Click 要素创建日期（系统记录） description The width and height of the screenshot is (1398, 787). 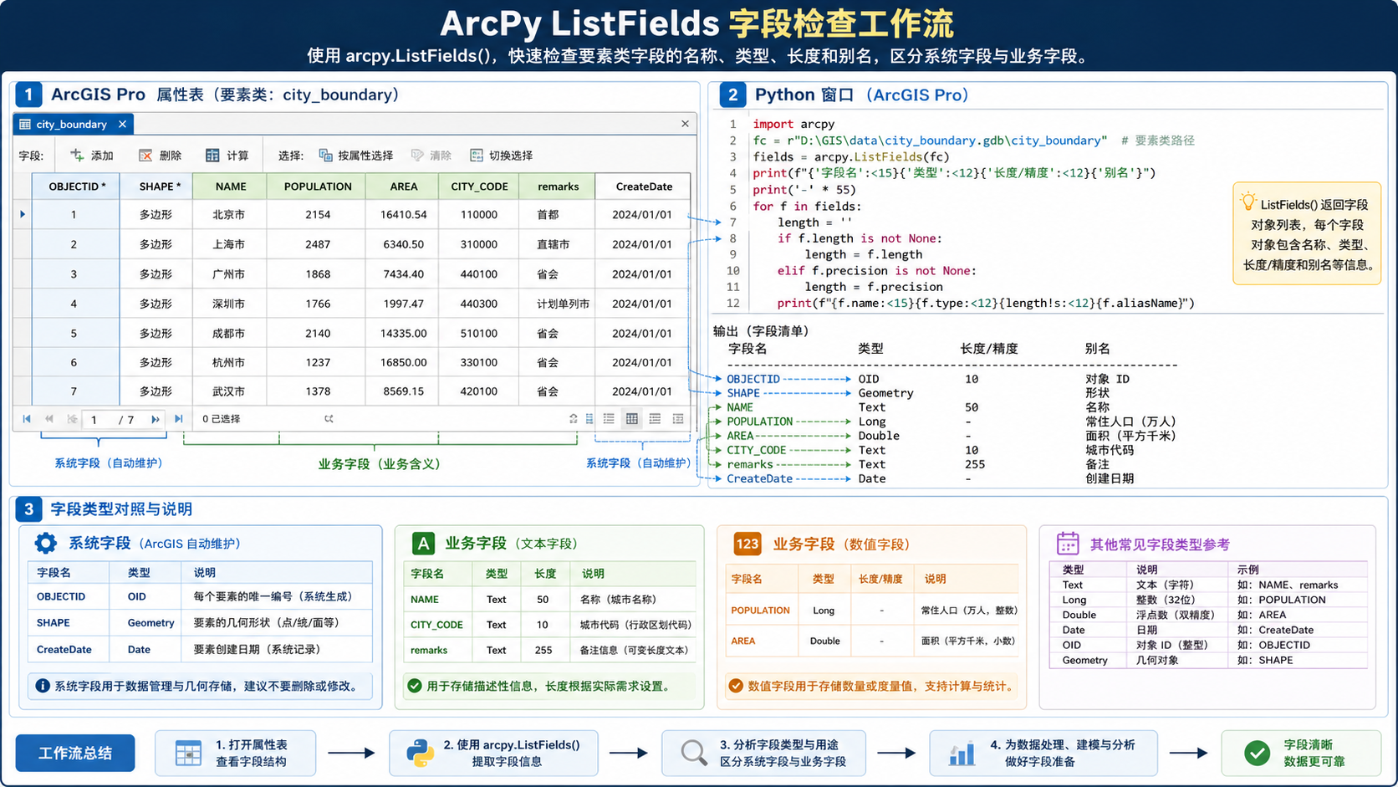(x=257, y=649)
